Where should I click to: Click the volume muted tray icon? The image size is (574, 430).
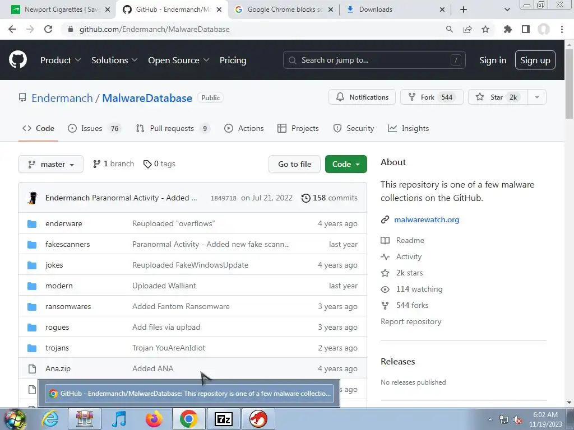[x=517, y=420]
